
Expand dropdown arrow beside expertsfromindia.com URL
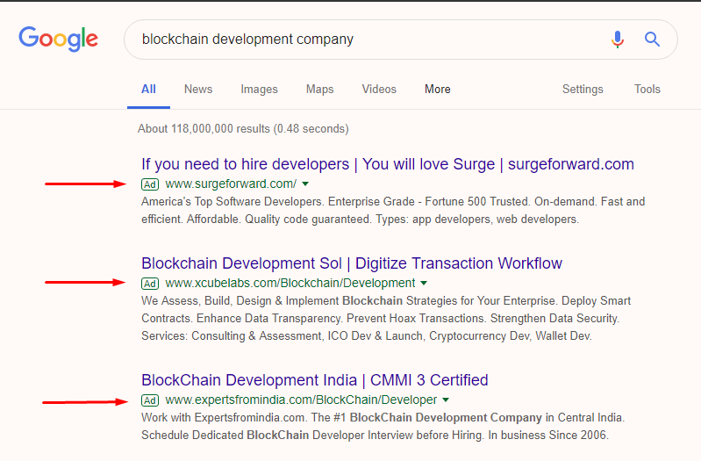coord(446,400)
